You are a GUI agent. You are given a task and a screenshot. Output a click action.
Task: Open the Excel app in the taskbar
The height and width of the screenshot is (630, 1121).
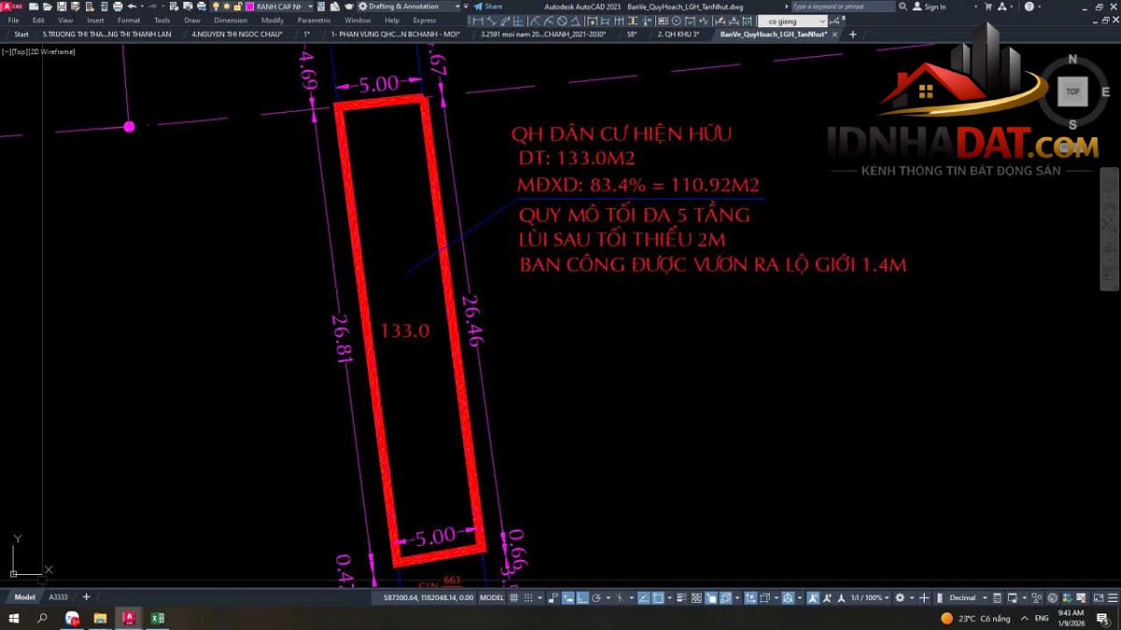click(158, 618)
